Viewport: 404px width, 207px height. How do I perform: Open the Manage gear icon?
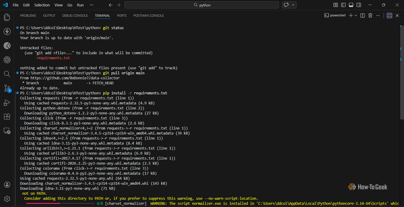coord(7,199)
